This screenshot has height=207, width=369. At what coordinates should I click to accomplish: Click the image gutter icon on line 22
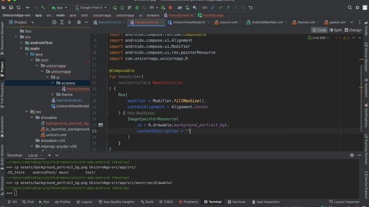[100, 125]
